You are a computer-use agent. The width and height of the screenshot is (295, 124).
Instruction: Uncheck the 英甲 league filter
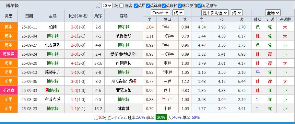[136, 6]
